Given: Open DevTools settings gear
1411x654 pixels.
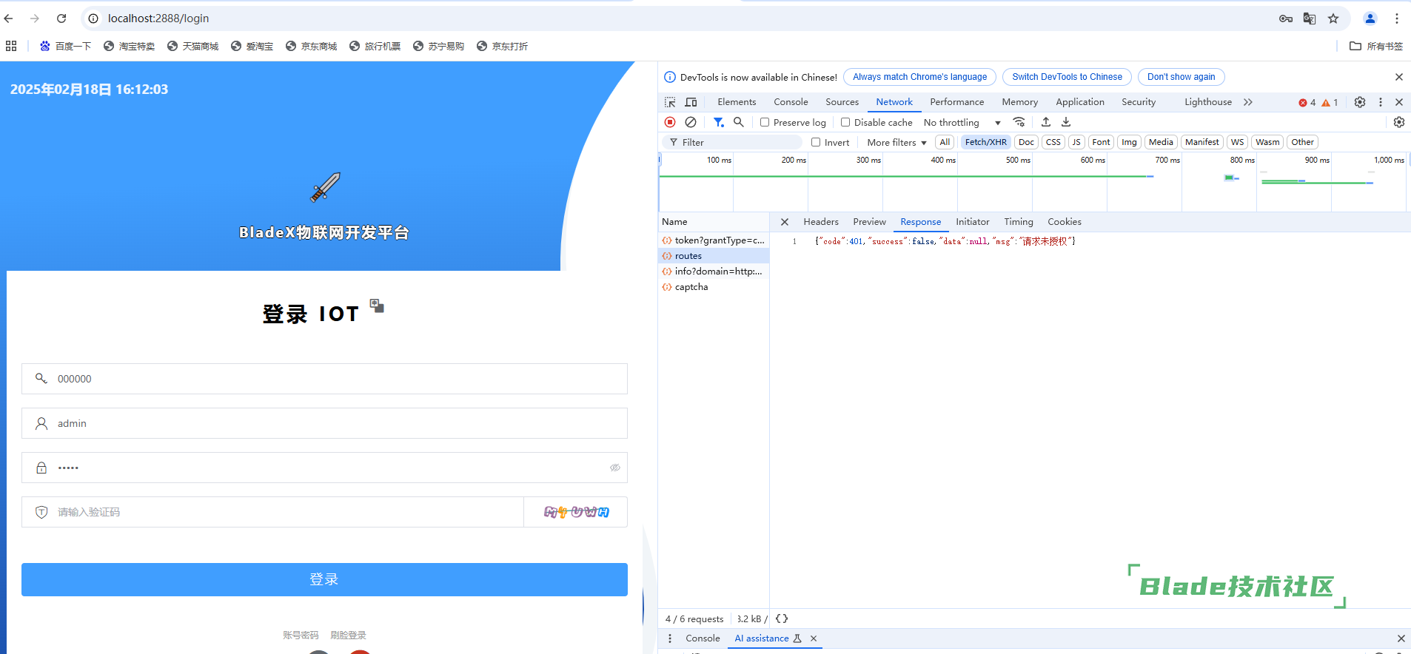Looking at the screenshot, I should point(1359,102).
